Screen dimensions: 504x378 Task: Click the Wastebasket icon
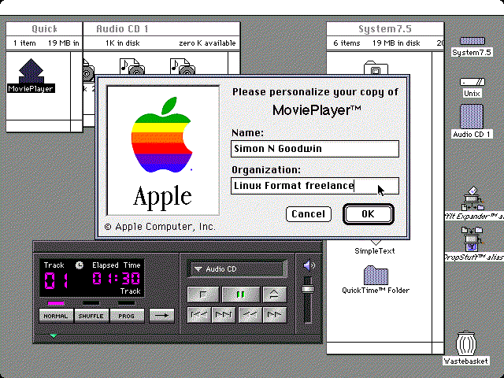point(465,344)
